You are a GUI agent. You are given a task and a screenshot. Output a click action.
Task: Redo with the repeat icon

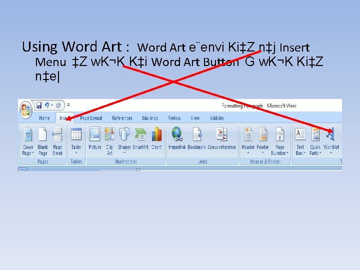click(x=58, y=105)
